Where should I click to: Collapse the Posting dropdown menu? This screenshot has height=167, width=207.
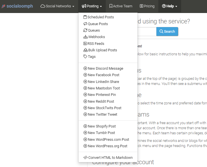[92, 6]
